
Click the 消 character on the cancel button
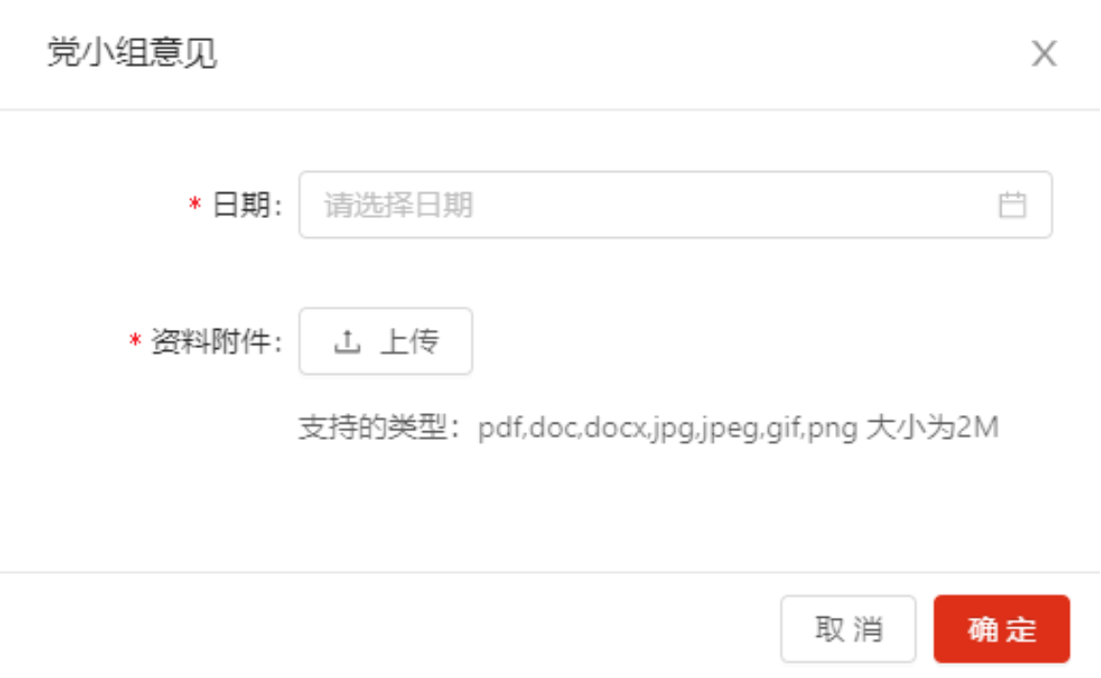click(x=869, y=629)
